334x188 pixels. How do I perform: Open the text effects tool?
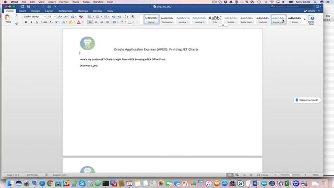[x=64, y=22]
